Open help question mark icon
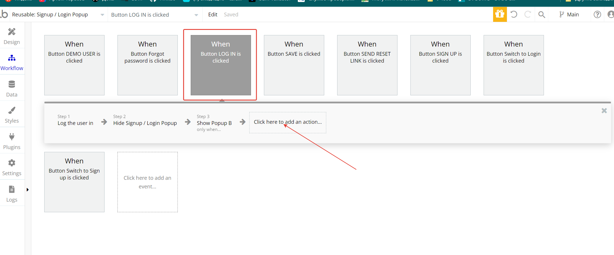This screenshot has width=614, height=255. tap(597, 15)
